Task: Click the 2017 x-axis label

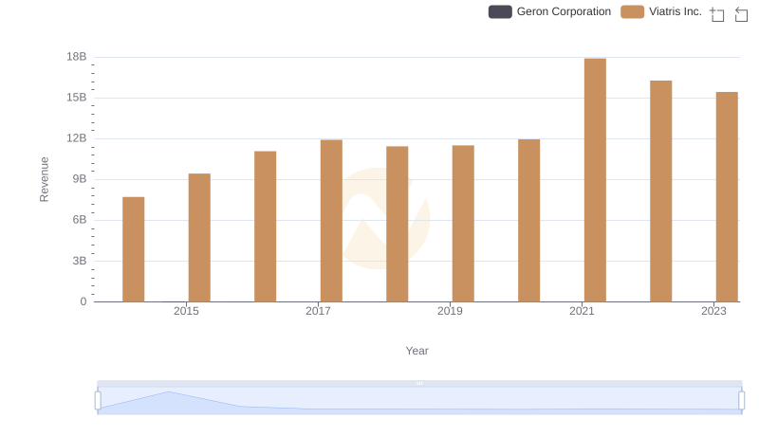Action: [x=318, y=311]
